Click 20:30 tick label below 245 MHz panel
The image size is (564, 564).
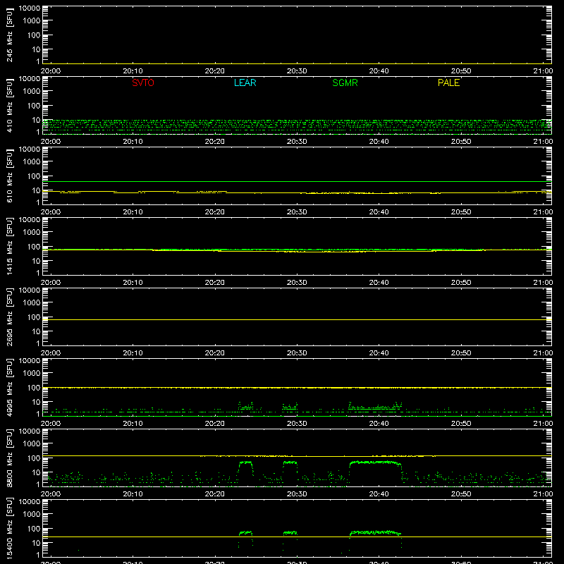[x=297, y=71]
